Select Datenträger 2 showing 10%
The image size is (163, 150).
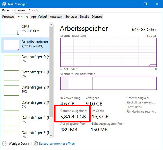pyautogui.click(x=25, y=91)
